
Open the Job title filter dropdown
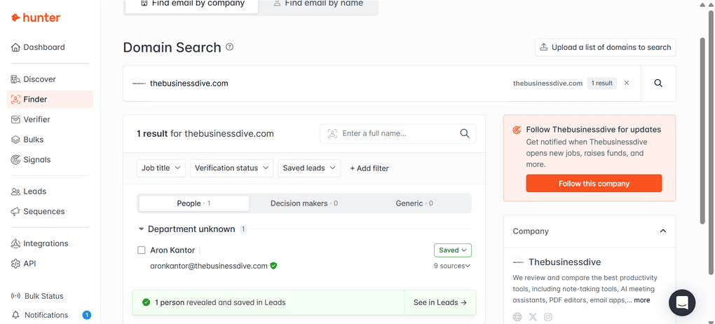point(161,168)
